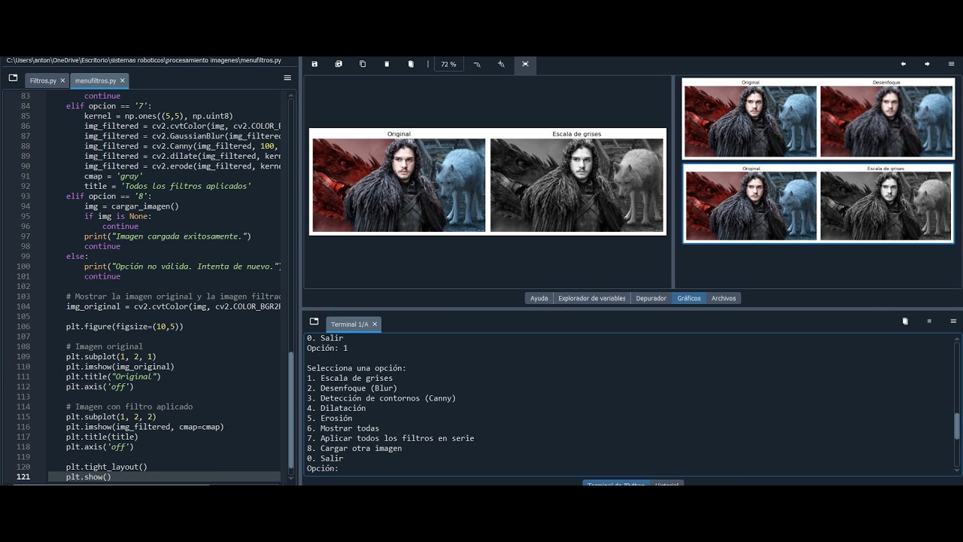Remove all plots icon
The width and height of the screenshot is (963, 542).
411,64
